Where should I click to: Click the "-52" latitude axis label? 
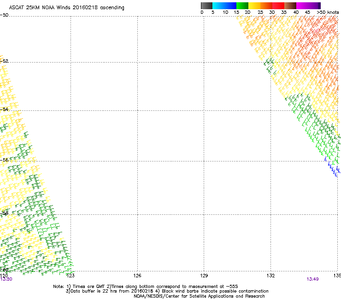[4, 61]
